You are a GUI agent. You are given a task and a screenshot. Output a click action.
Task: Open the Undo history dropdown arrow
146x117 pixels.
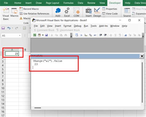point(13,28)
